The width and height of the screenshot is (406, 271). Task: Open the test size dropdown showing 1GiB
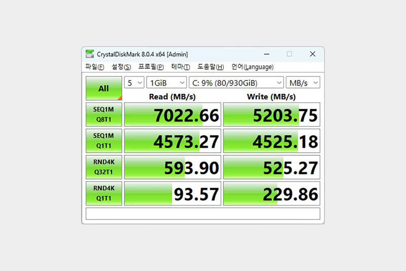166,82
